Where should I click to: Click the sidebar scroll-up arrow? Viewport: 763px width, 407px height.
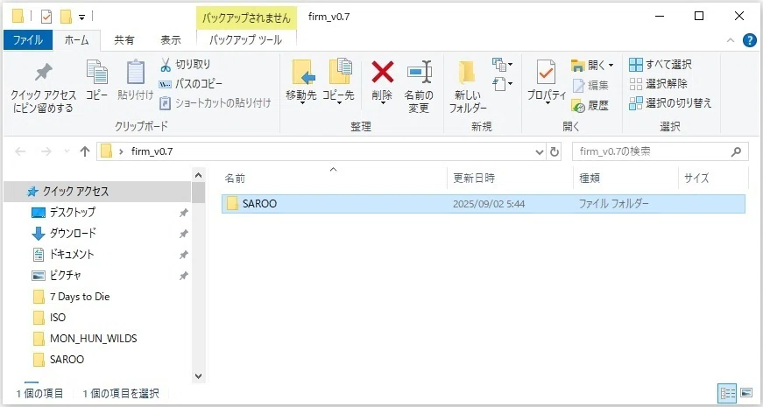coord(198,175)
